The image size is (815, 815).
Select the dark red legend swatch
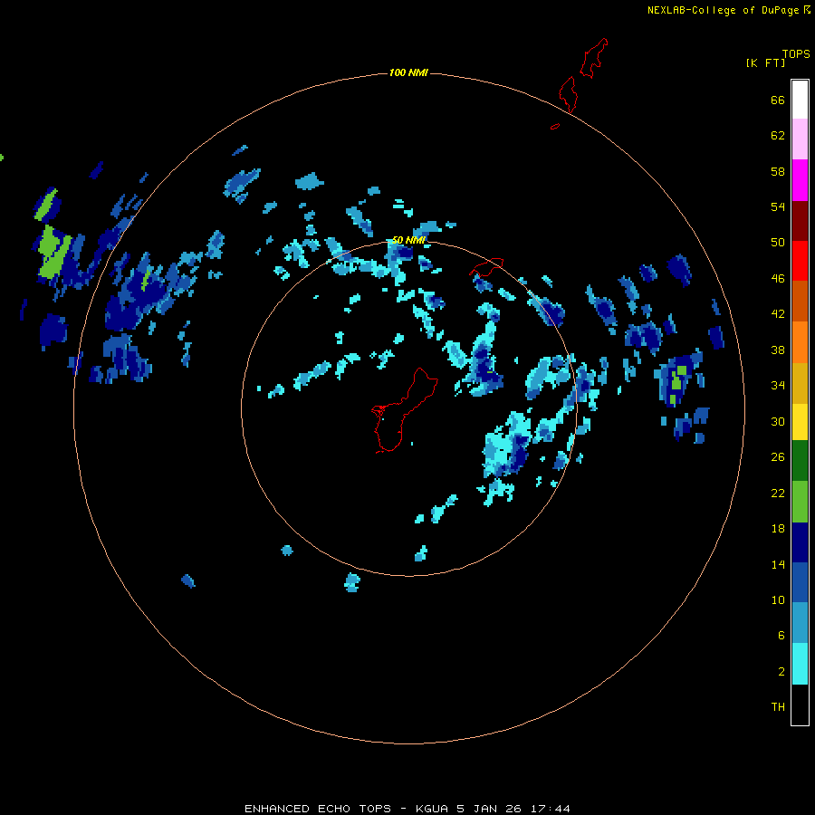800,220
